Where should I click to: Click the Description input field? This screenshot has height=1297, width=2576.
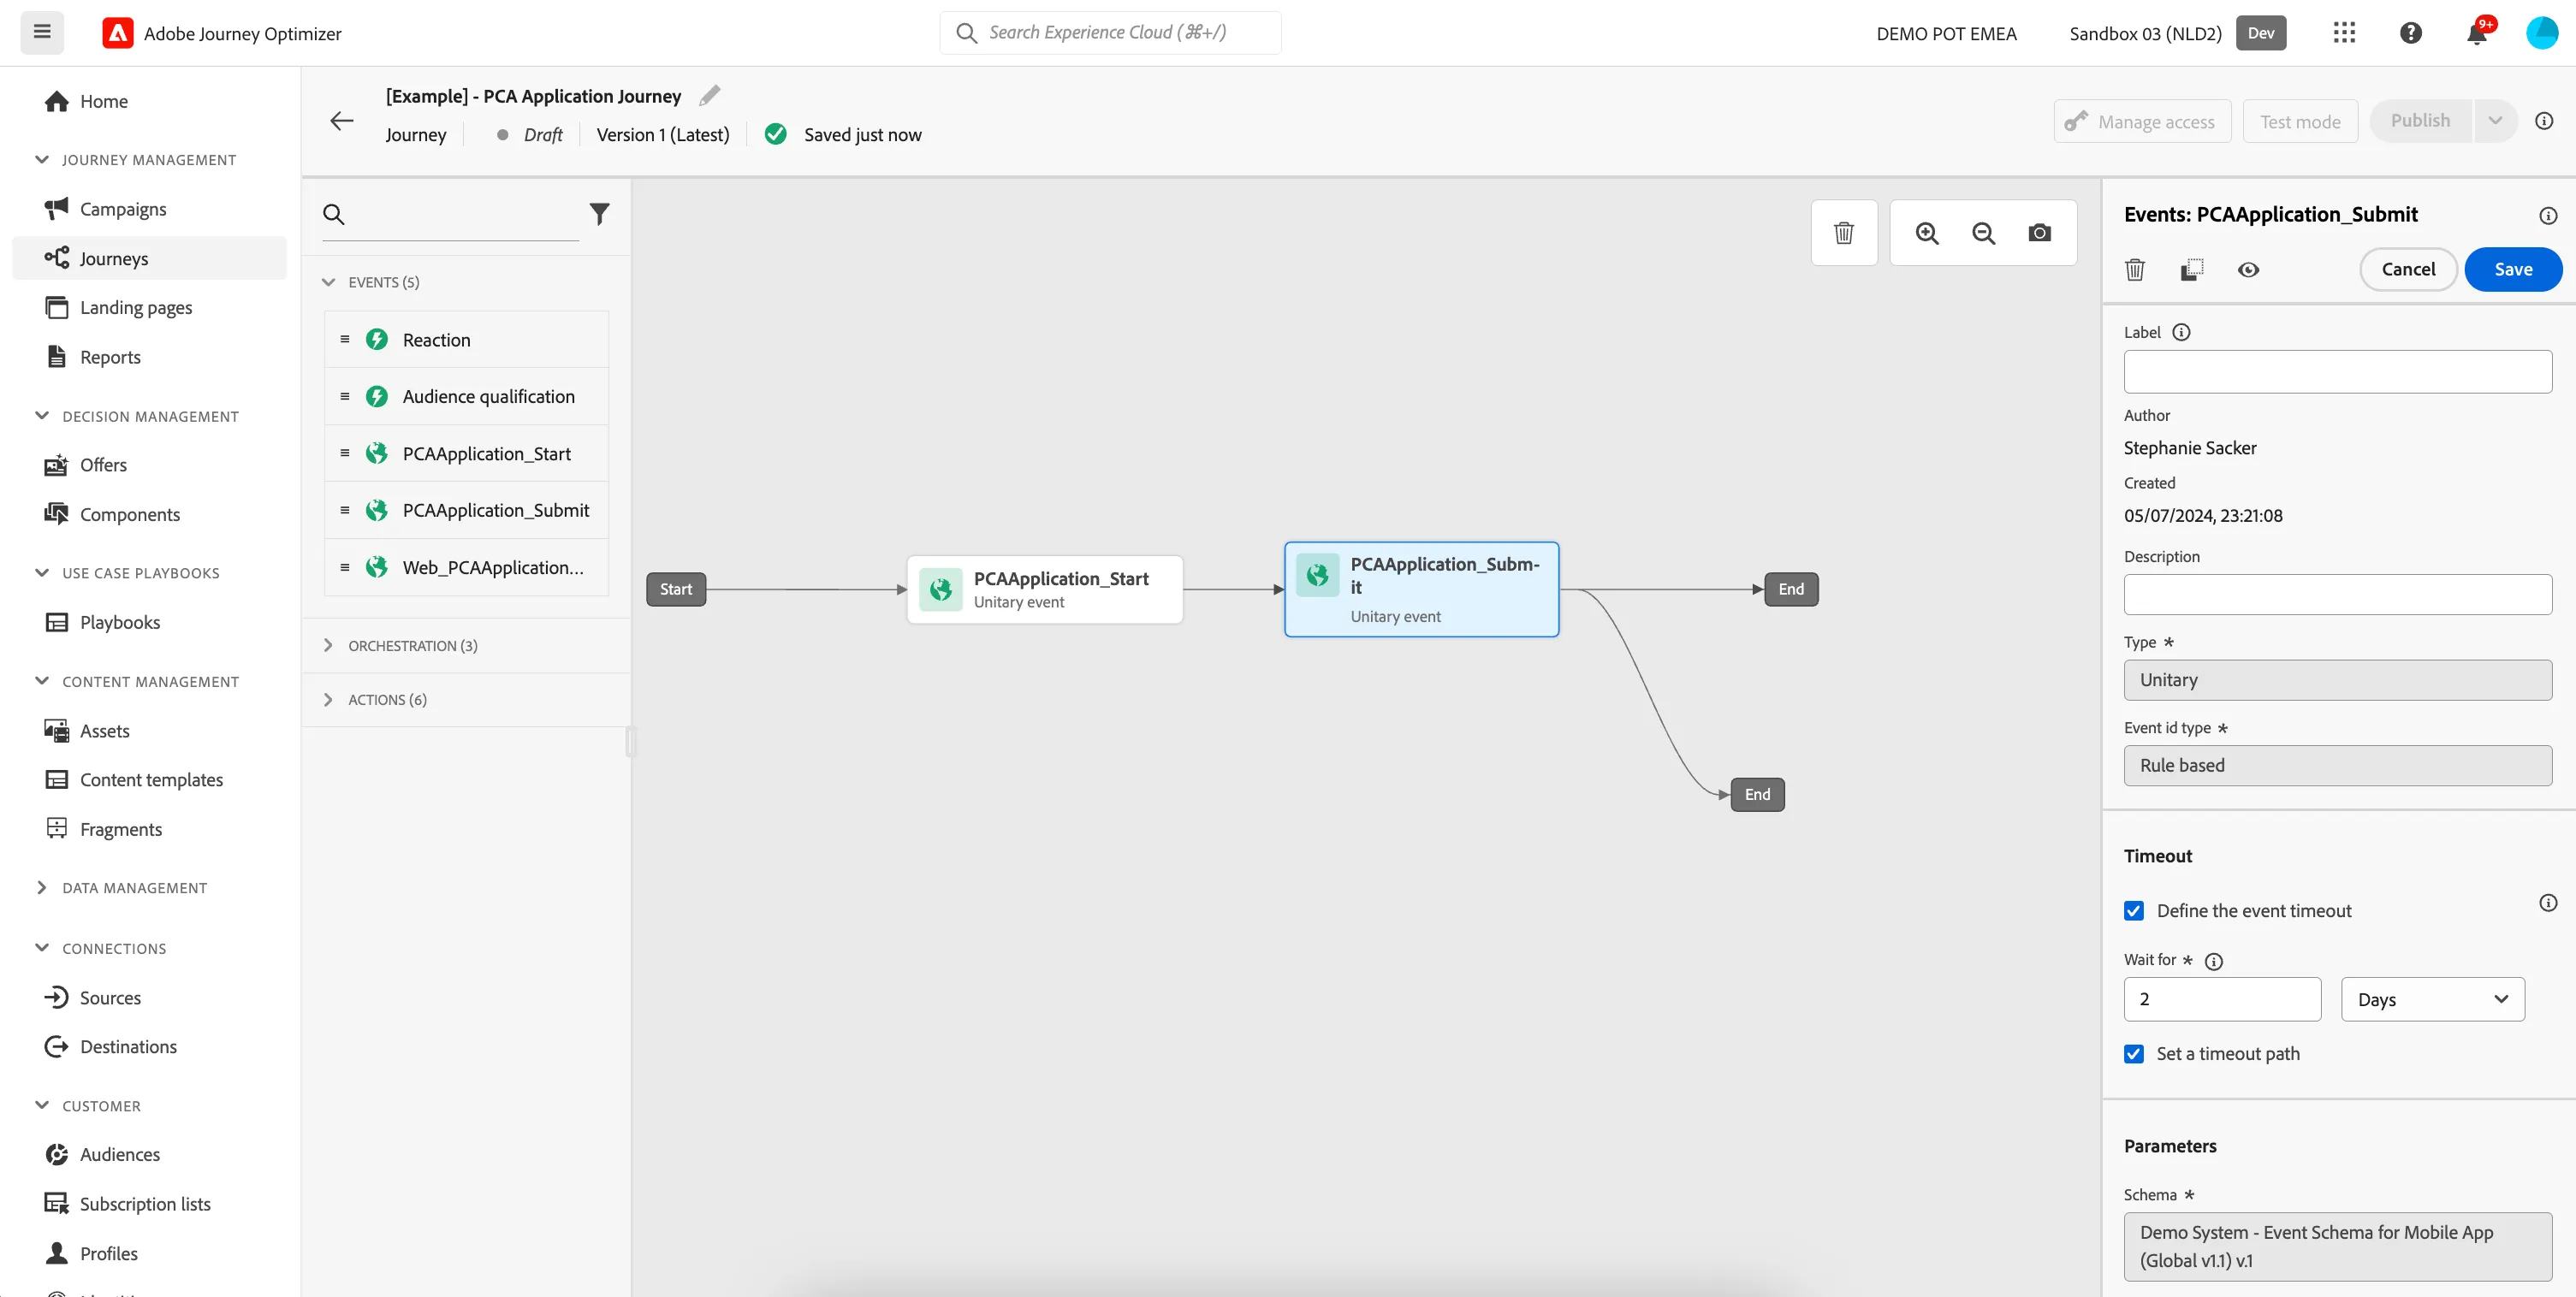2337,594
